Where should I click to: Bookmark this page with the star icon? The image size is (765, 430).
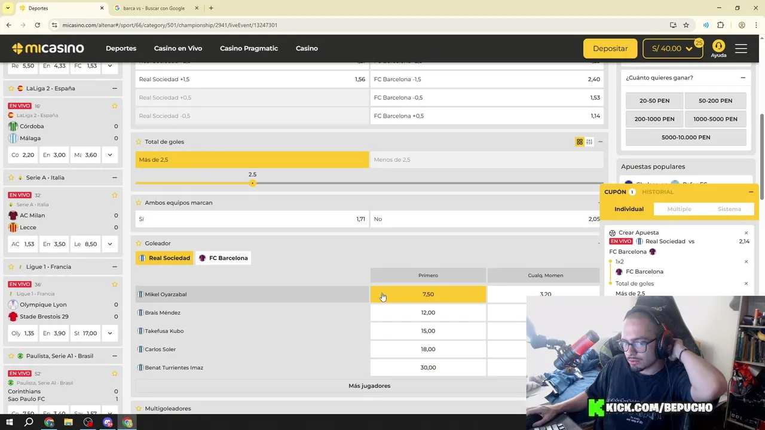pos(686,25)
